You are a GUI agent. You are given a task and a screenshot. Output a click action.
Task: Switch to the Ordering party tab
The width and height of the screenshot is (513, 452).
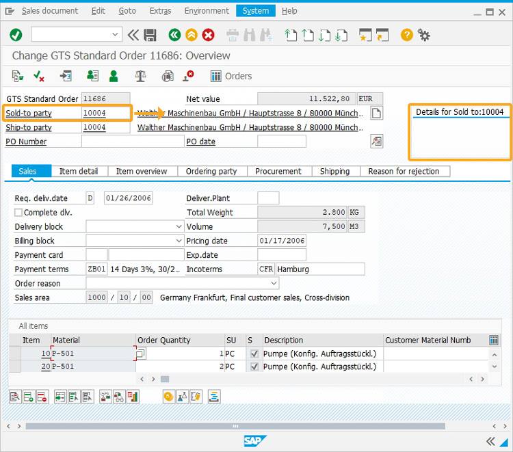tap(211, 171)
